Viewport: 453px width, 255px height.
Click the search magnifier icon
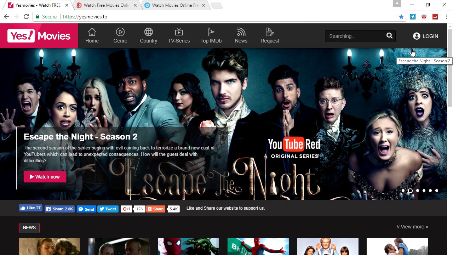coord(389,36)
